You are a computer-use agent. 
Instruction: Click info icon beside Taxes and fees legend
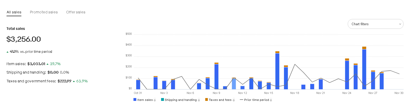click(234, 100)
